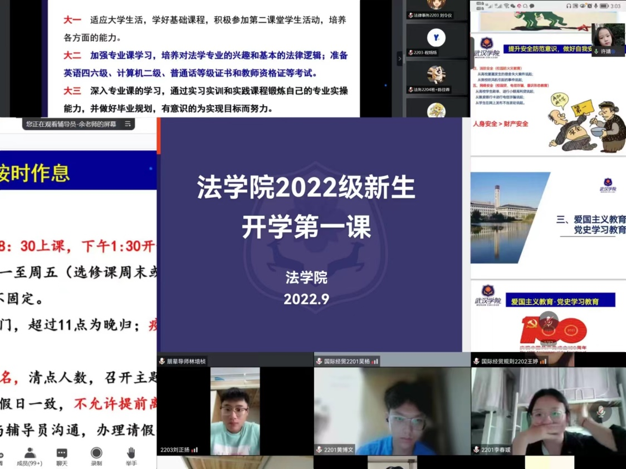626x469 pixels.
Task: Start recording with the 录制 button
Action: click(96, 456)
